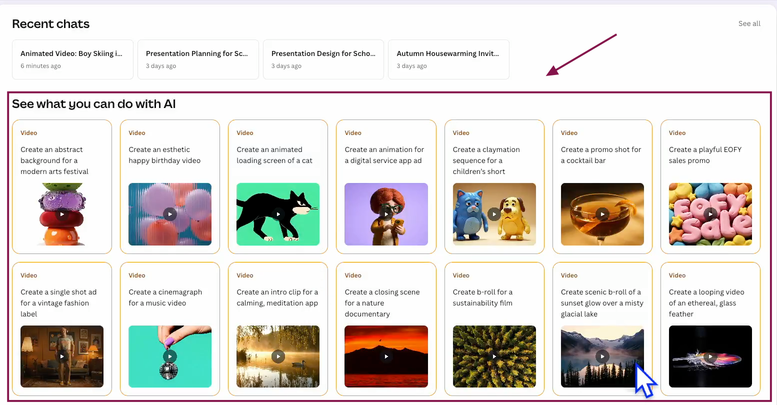Image resolution: width=777 pixels, height=405 pixels.
Task: Play the digital service app ad animation
Action: [x=386, y=214]
